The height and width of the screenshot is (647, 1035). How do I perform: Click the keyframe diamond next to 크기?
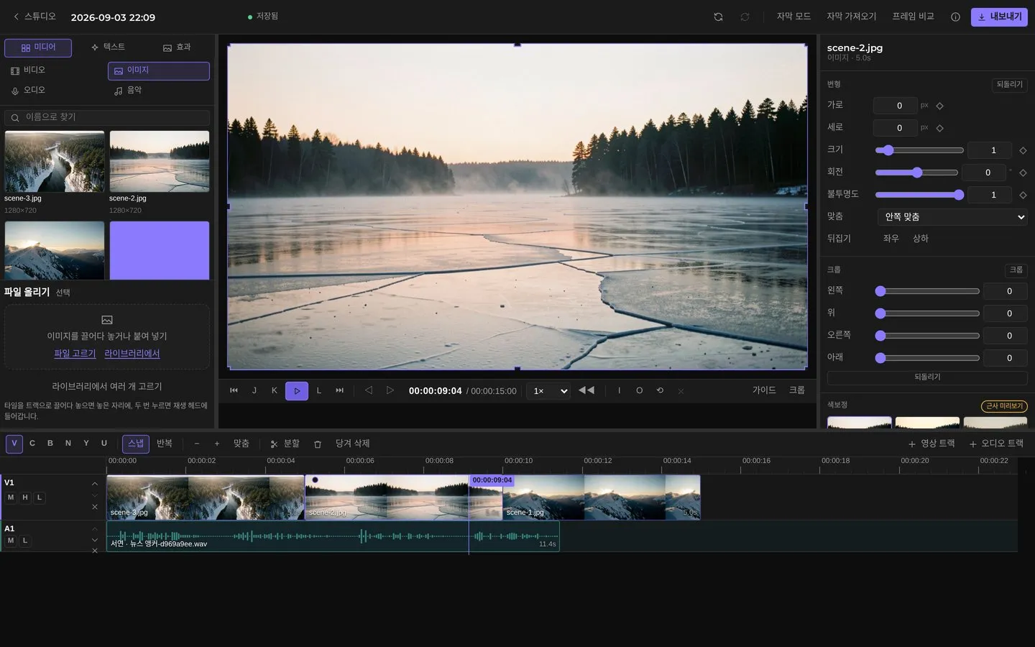coord(1023,150)
